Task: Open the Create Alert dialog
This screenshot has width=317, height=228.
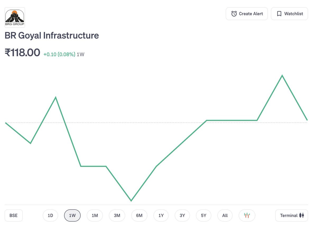Action: tap(247, 14)
